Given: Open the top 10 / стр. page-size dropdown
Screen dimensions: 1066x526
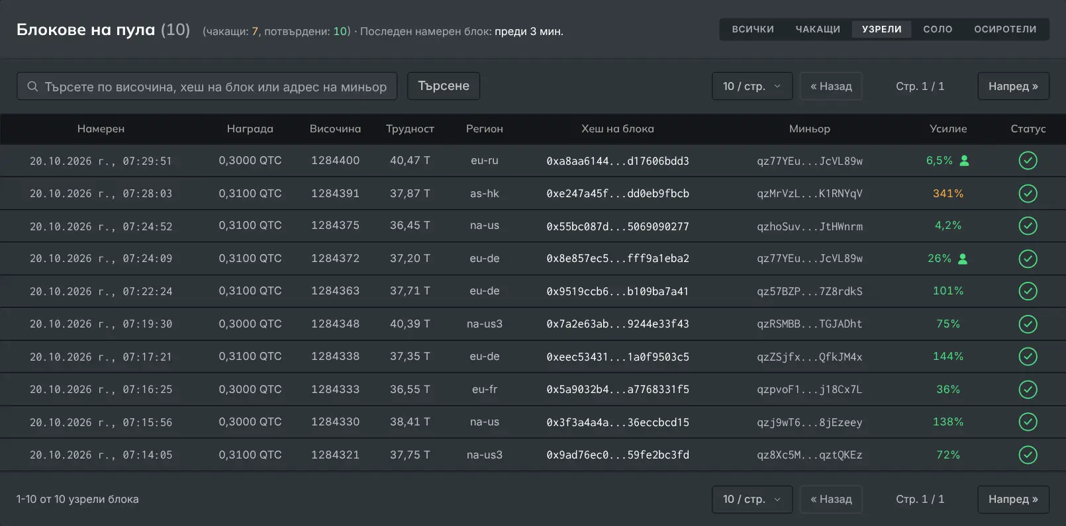Looking at the screenshot, I should [752, 86].
